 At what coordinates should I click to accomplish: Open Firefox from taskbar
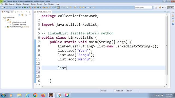click(43, 95)
